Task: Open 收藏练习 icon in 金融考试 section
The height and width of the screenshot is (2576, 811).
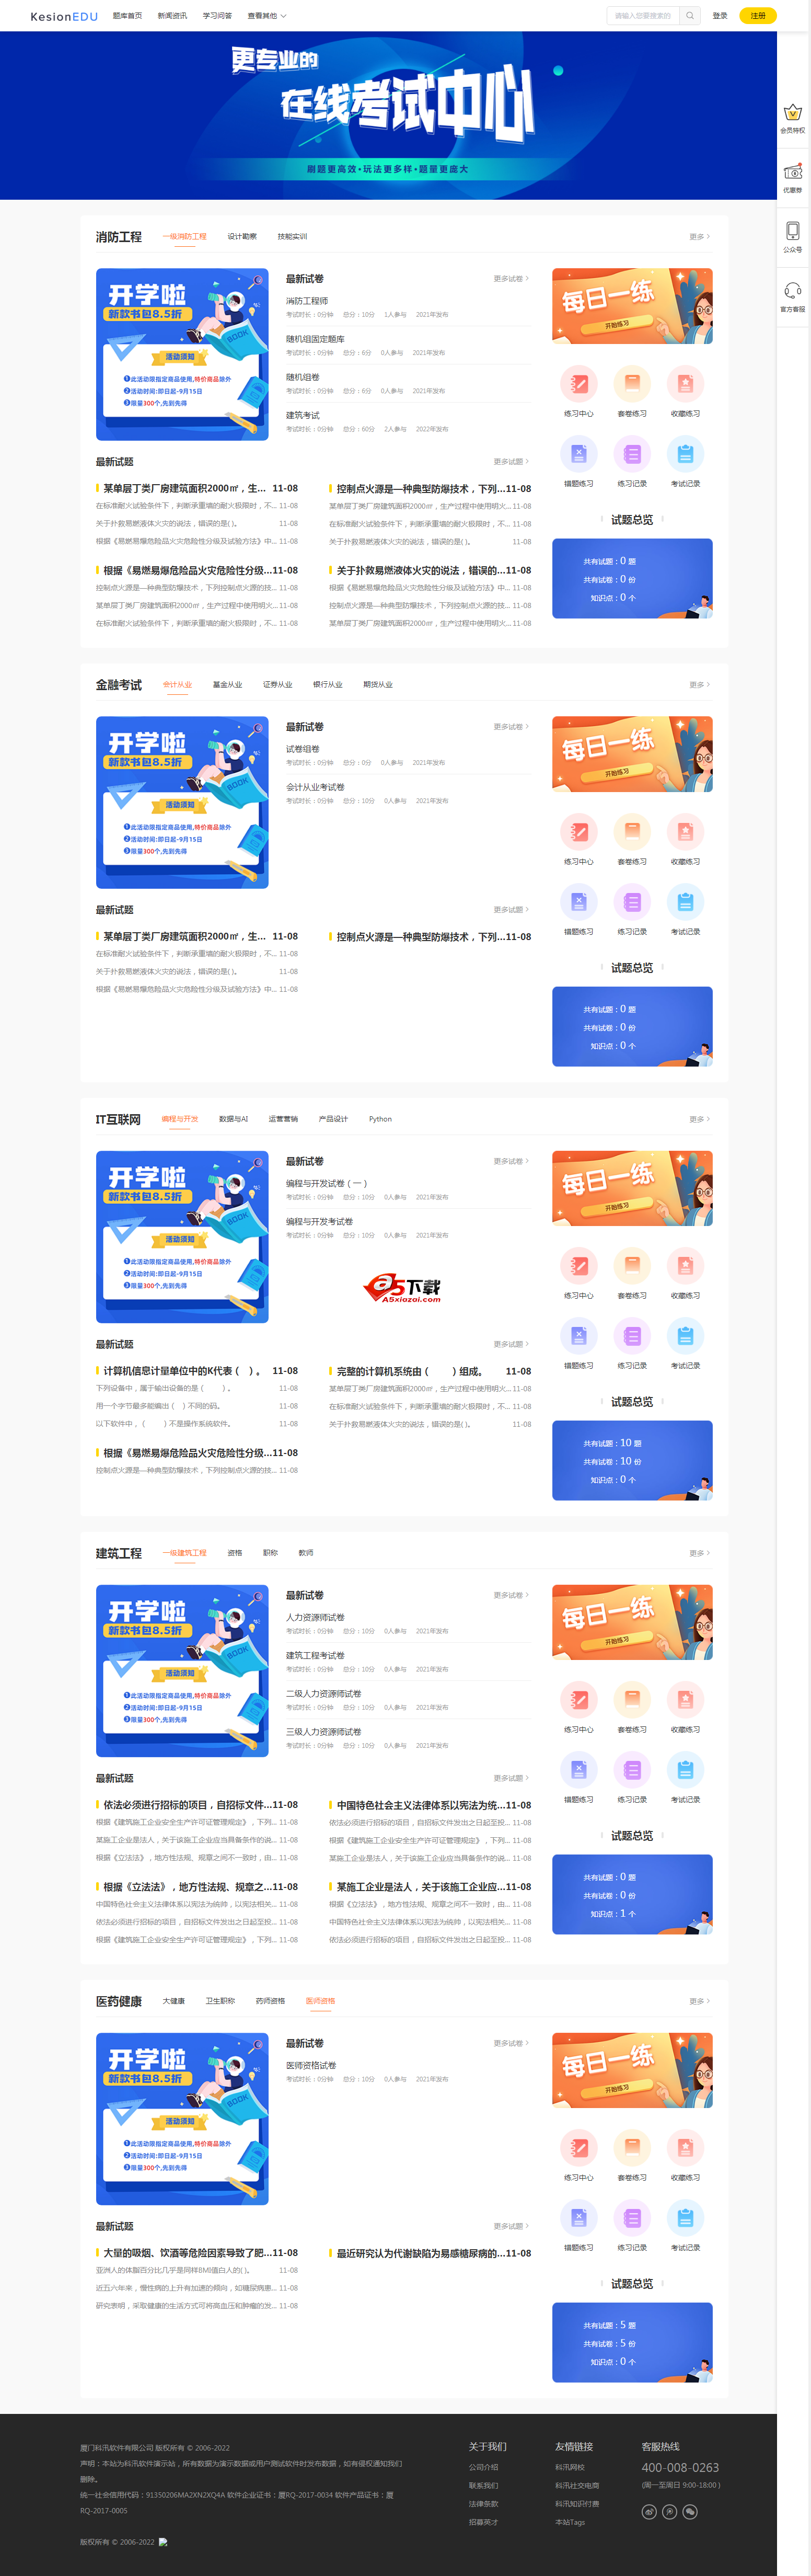Action: pos(685,831)
